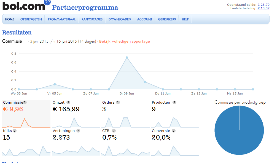Select the Producten 9 metric card
This screenshot has height=163, width=280.
click(175, 114)
